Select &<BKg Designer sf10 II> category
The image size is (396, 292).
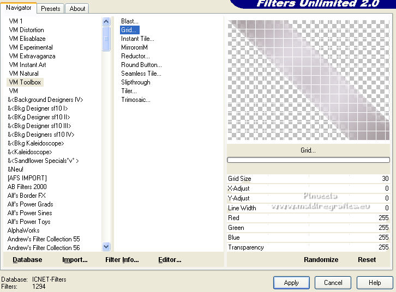[x=39, y=117]
